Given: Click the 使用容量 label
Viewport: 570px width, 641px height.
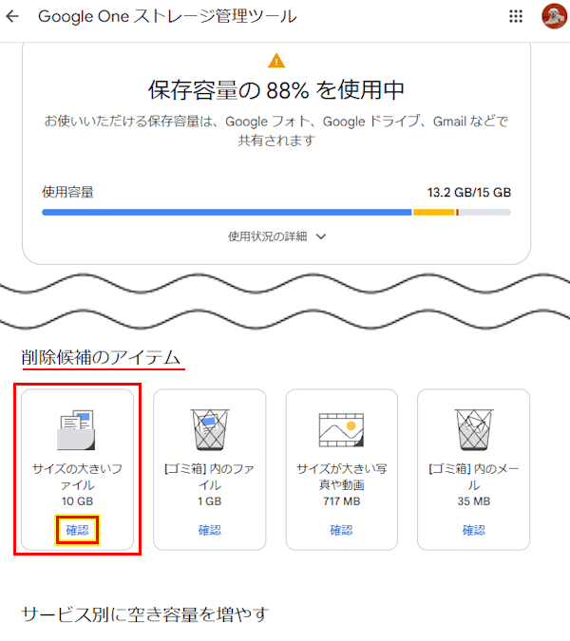Looking at the screenshot, I should [67, 192].
